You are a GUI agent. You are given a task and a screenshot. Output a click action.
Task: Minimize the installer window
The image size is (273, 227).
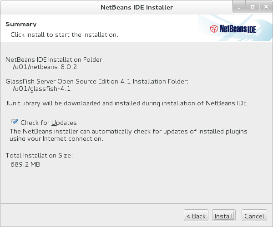[239, 7]
